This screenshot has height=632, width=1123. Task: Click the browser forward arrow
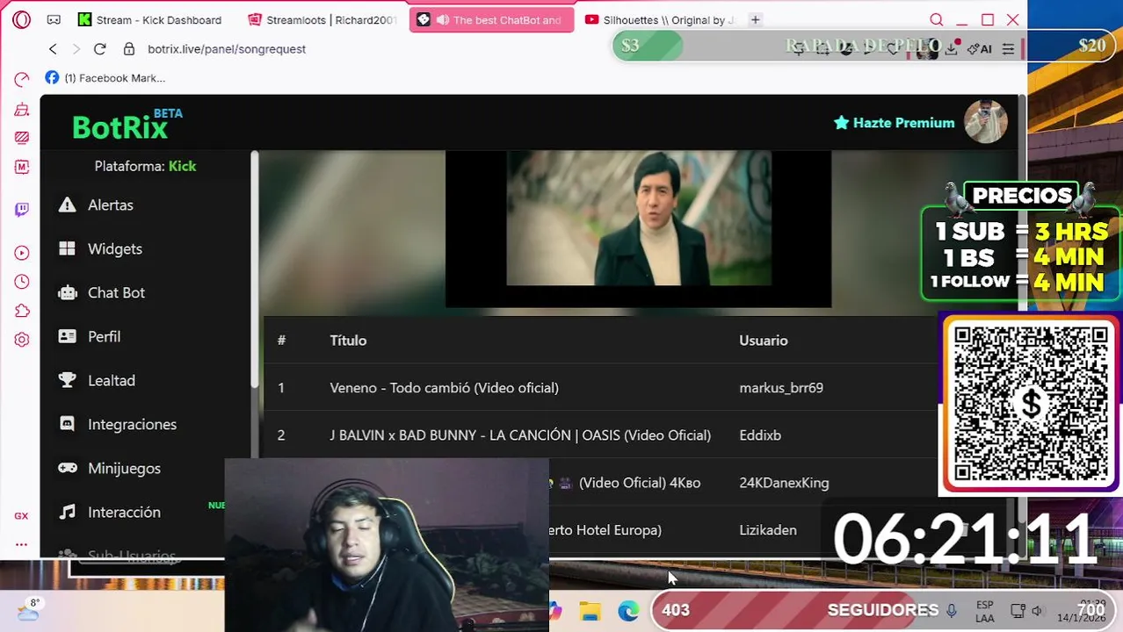point(76,49)
